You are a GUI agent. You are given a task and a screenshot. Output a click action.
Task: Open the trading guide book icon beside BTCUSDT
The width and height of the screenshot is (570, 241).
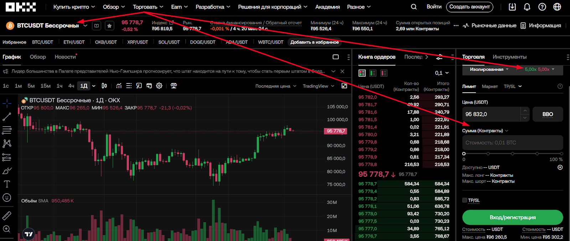97,26
